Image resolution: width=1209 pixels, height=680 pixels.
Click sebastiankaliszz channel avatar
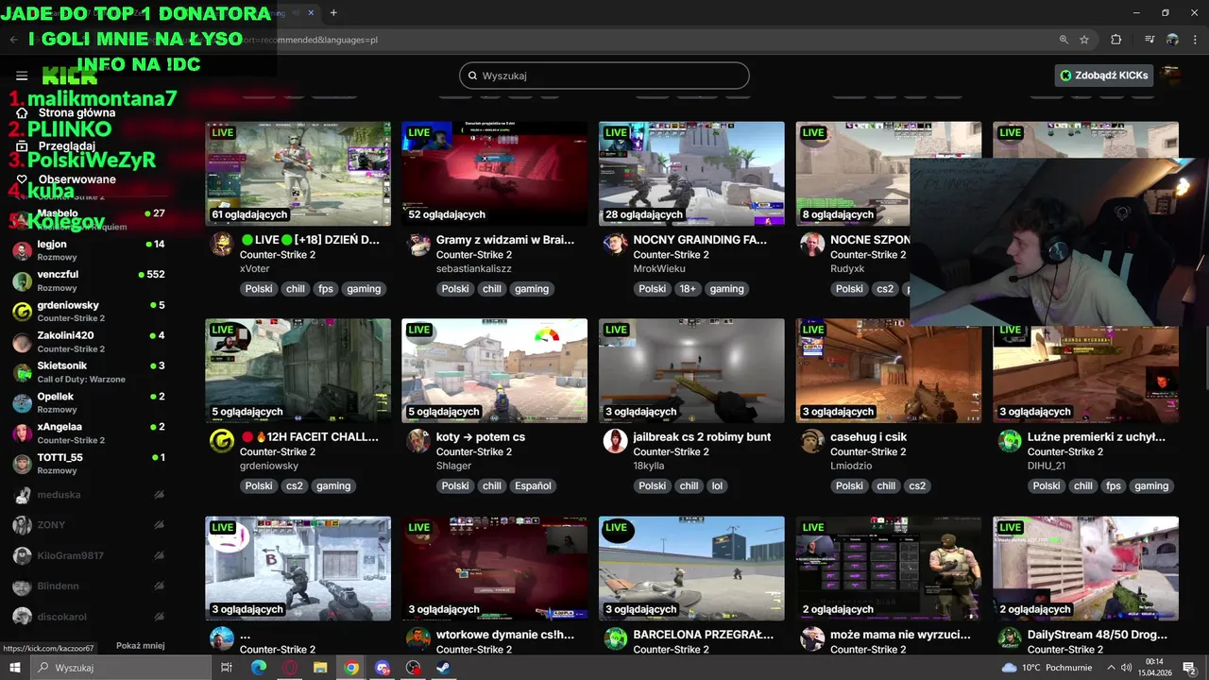click(x=418, y=246)
